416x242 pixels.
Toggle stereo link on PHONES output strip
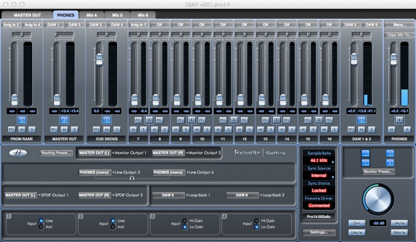399,119
